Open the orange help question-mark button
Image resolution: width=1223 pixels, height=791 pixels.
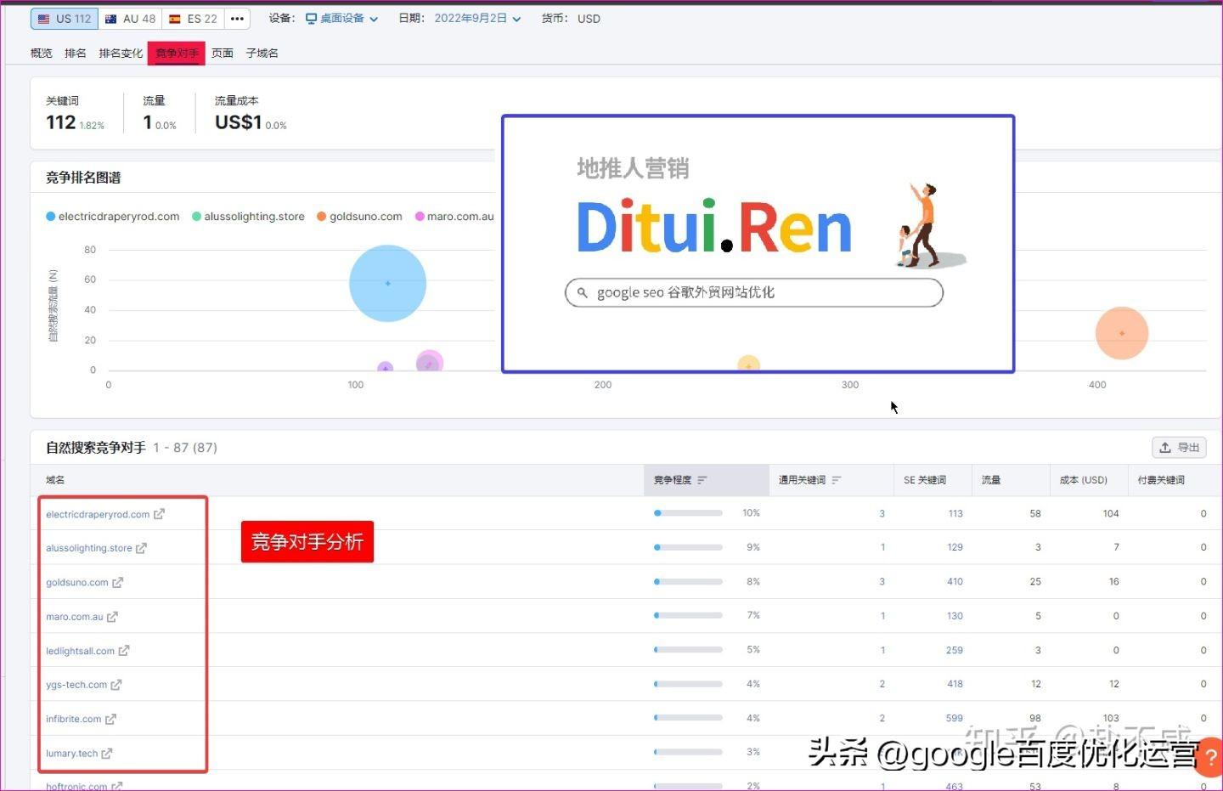click(1210, 757)
